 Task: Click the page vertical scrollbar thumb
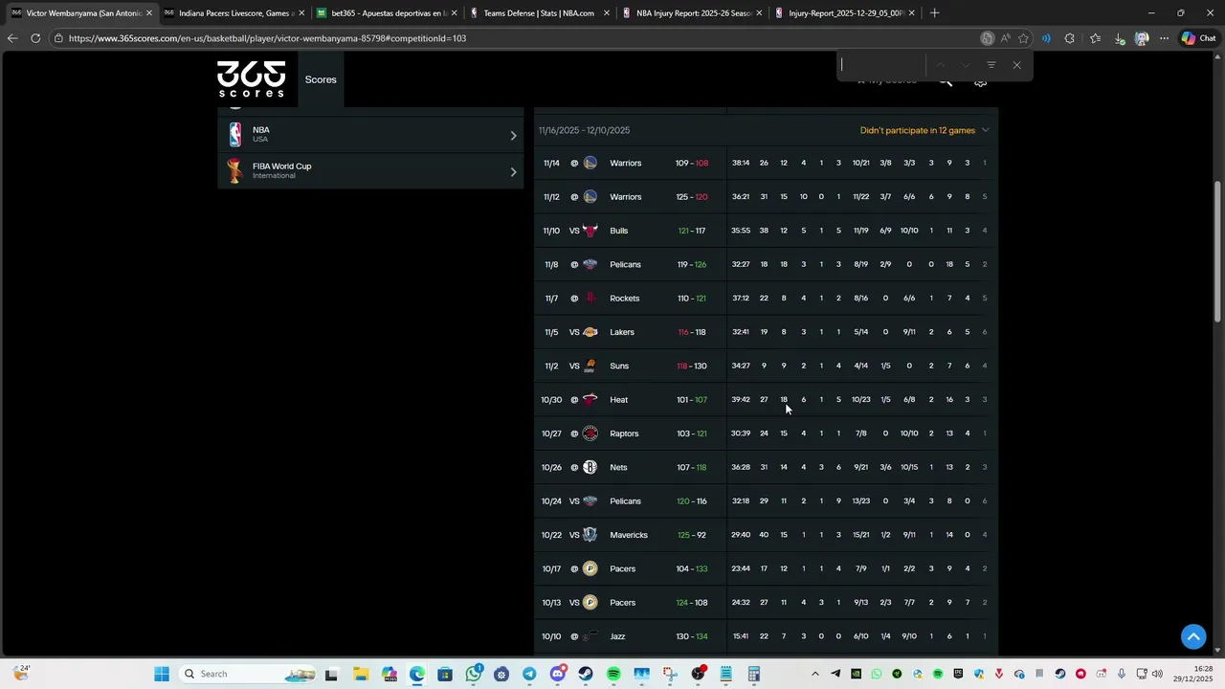point(1218,251)
